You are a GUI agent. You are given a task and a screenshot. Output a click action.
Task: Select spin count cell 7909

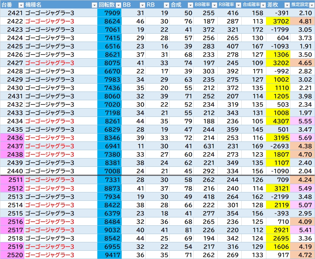(109, 13)
